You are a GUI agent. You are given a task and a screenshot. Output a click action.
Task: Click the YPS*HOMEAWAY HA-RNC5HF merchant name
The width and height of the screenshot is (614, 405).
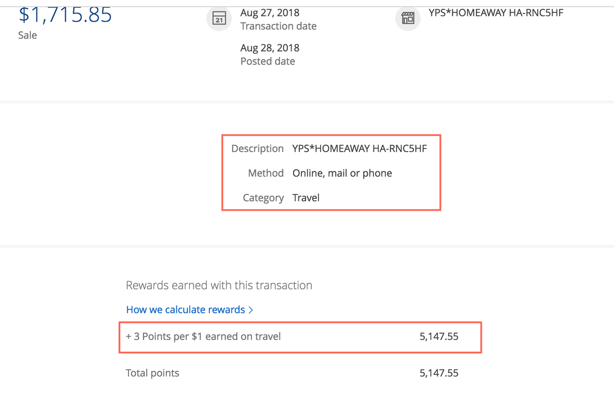tap(495, 13)
